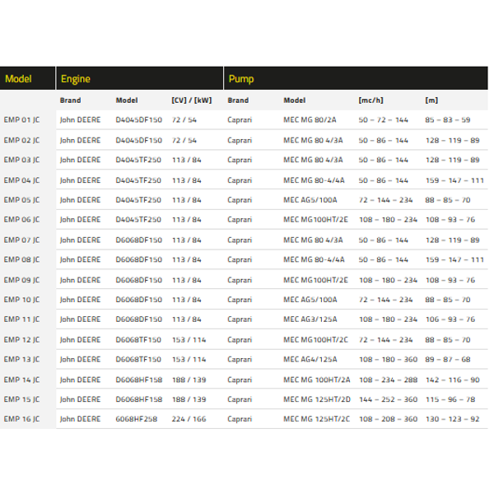Click 115 – 96 – 78 head value
This screenshot has width=494, height=494.
tap(450, 399)
